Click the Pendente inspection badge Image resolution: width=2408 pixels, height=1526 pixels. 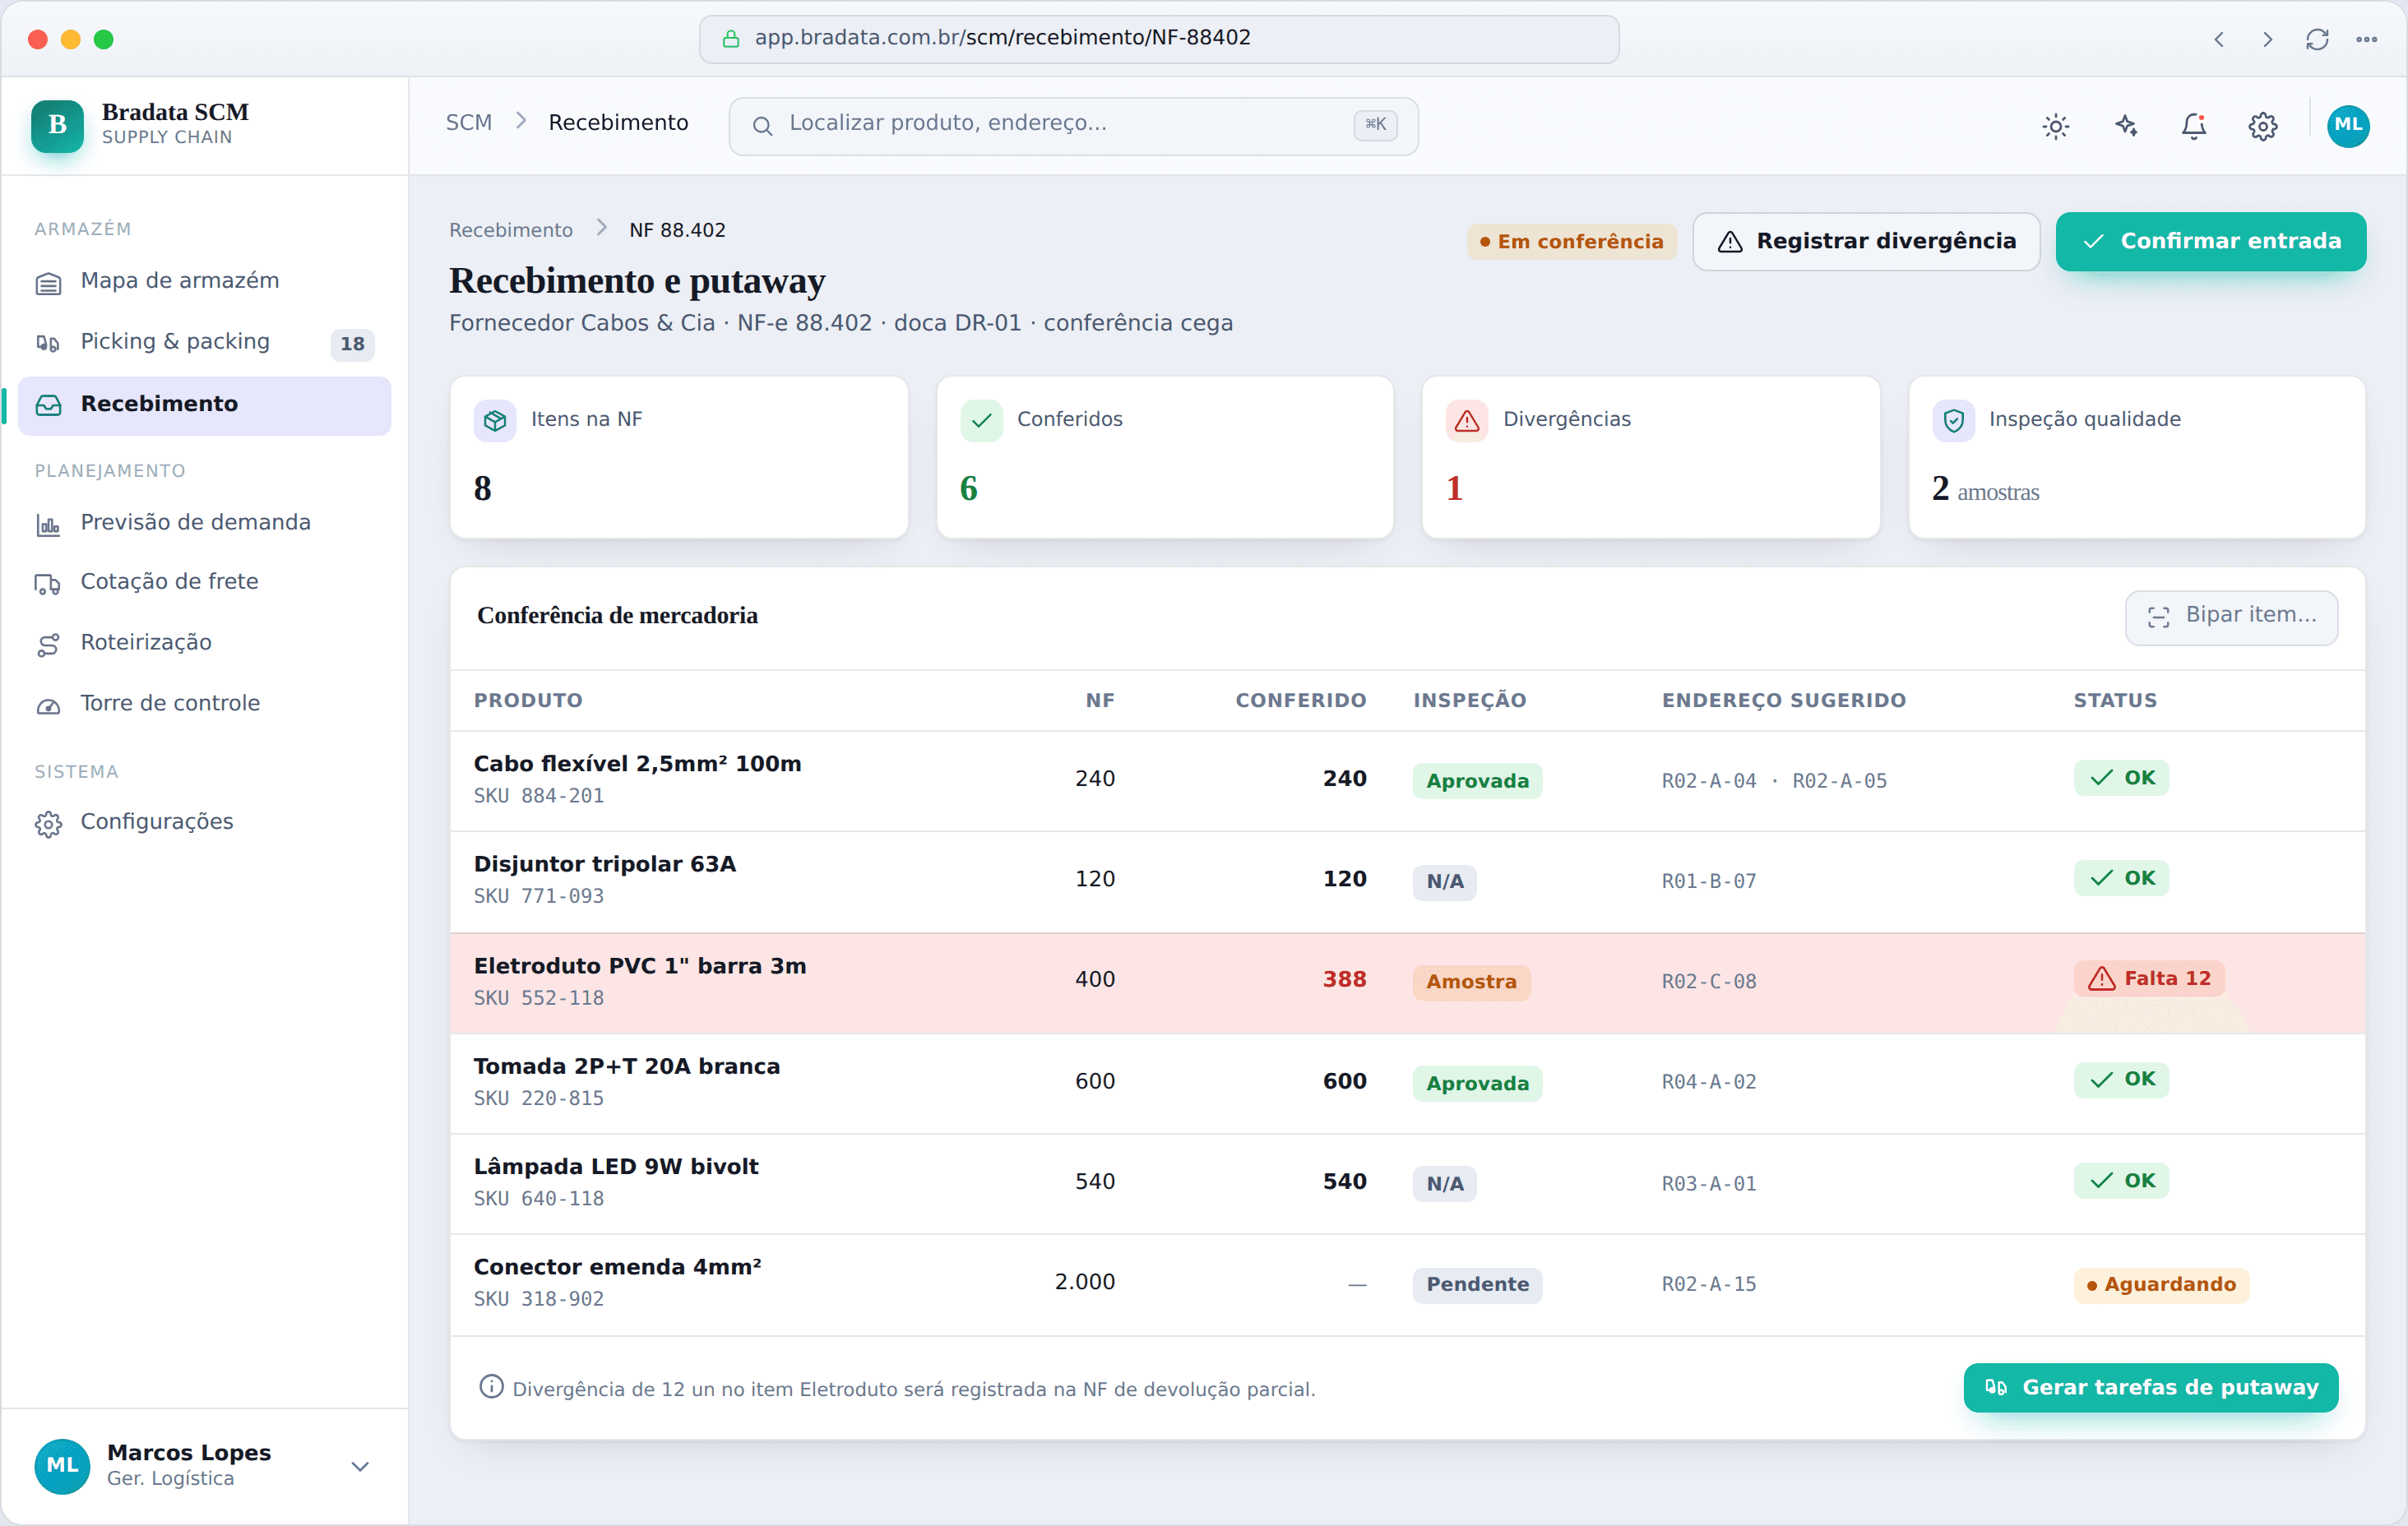point(1477,1284)
